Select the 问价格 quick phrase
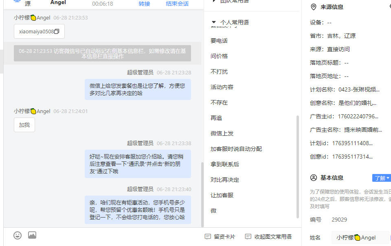The width and height of the screenshot is (391, 246). [x=219, y=56]
